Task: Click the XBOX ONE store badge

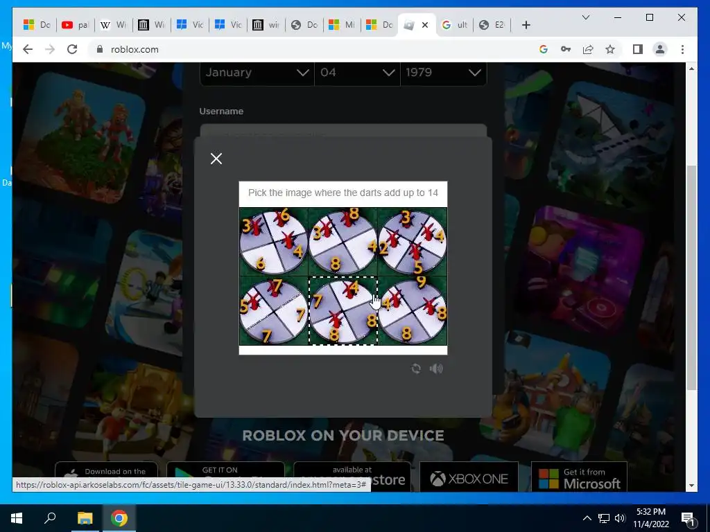Action: pos(469,477)
